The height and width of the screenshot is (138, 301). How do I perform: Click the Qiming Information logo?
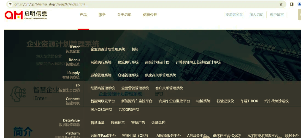[x=26, y=15]
